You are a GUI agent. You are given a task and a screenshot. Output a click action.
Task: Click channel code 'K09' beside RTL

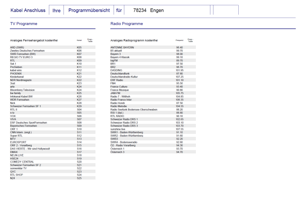coord(79,60)
